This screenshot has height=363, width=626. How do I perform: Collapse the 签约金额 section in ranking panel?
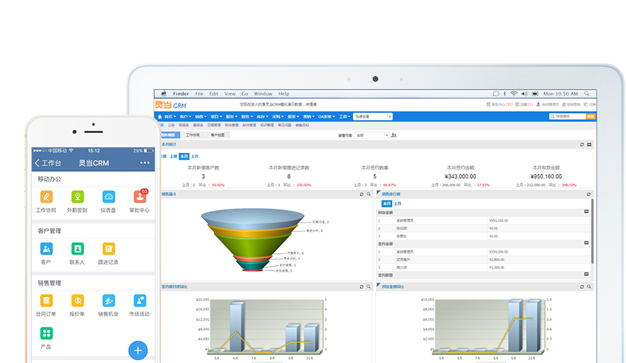pos(586,244)
